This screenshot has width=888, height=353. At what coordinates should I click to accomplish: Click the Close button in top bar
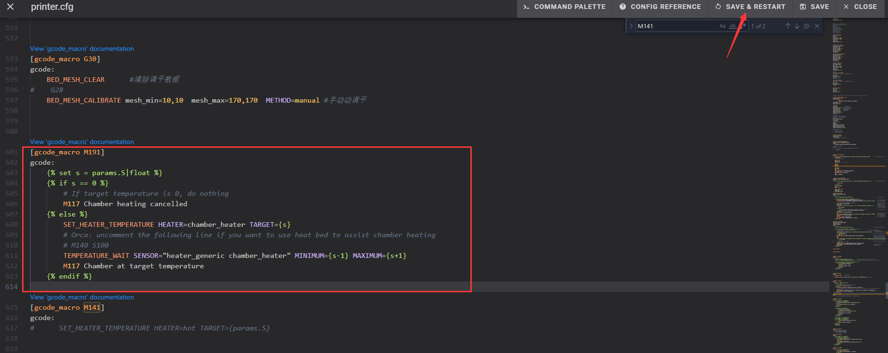pos(860,7)
